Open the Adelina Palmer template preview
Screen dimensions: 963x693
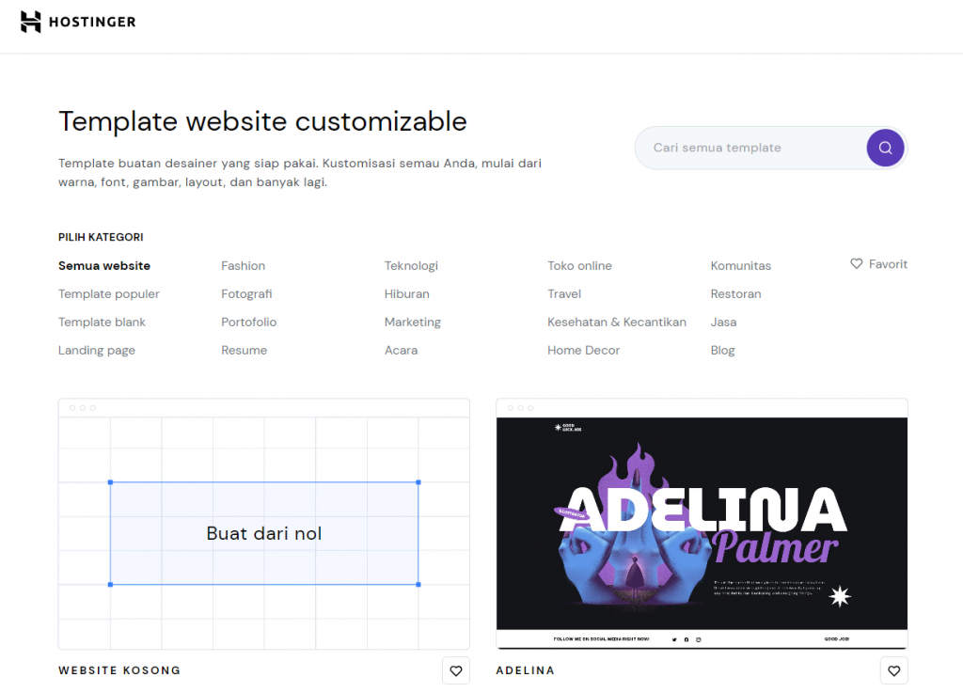click(x=702, y=524)
